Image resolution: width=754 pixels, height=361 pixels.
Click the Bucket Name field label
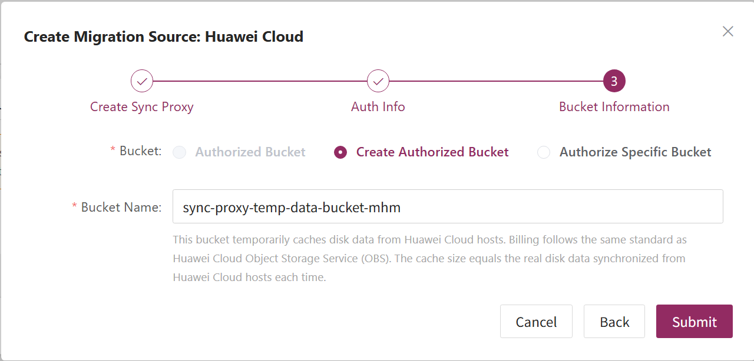121,207
